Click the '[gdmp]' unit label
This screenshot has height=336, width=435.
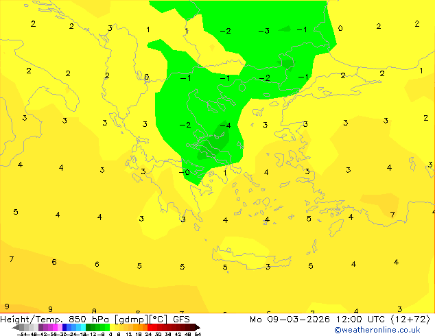pyautogui.click(x=131, y=320)
